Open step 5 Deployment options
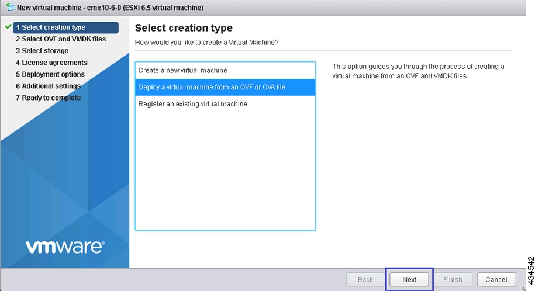Viewport: 535px width, 291px height. click(50, 74)
